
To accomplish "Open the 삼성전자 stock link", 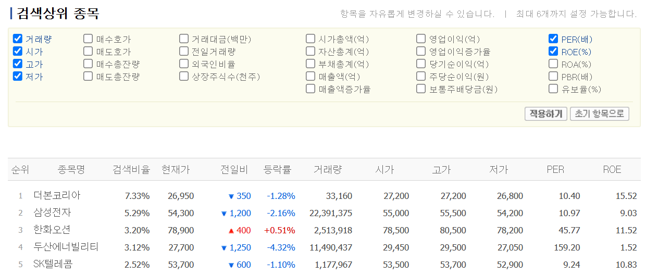I will click(x=52, y=213).
